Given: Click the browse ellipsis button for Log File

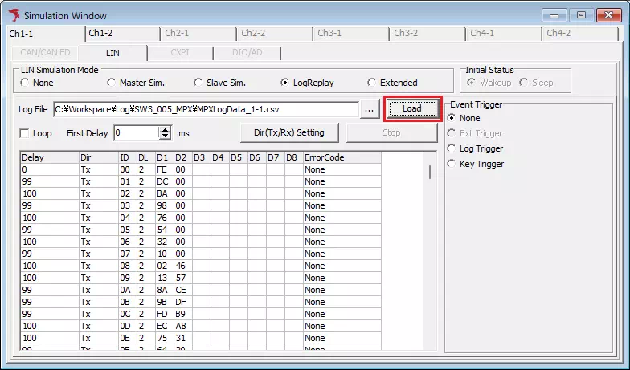Looking at the screenshot, I should pos(369,108).
